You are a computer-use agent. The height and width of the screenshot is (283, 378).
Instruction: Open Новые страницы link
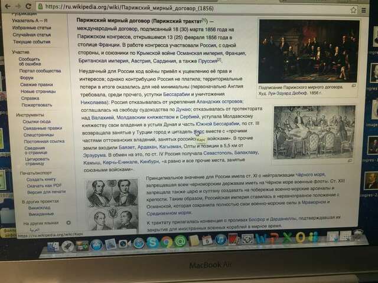click(x=38, y=91)
